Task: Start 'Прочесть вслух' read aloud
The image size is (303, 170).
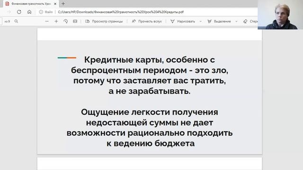Action: coord(147,21)
